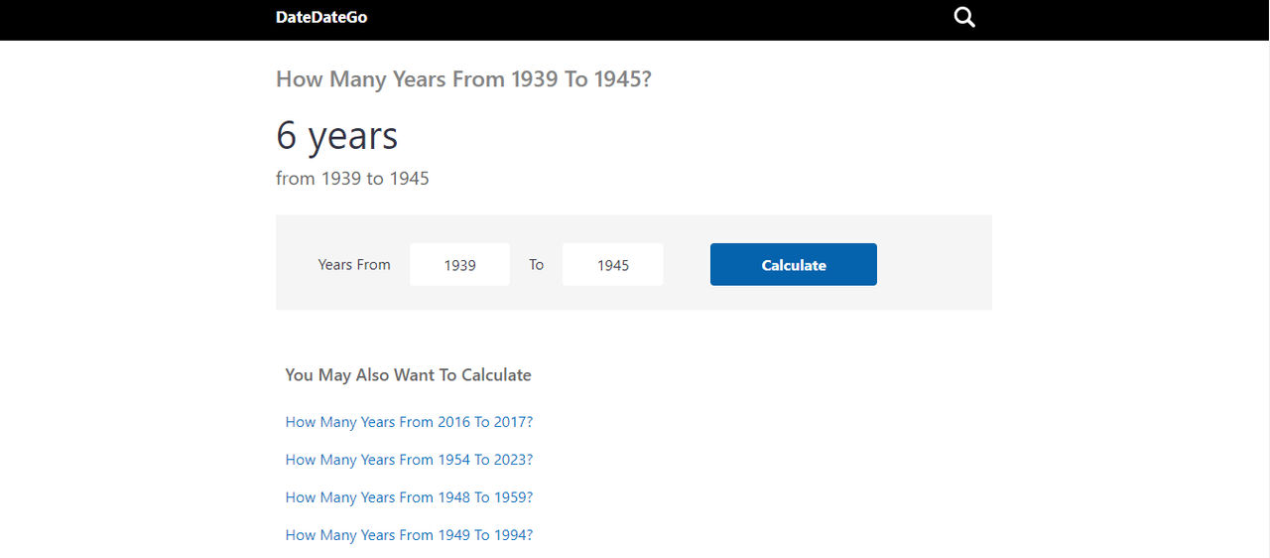Open How Many Years From 1949 To 1994

pos(409,535)
